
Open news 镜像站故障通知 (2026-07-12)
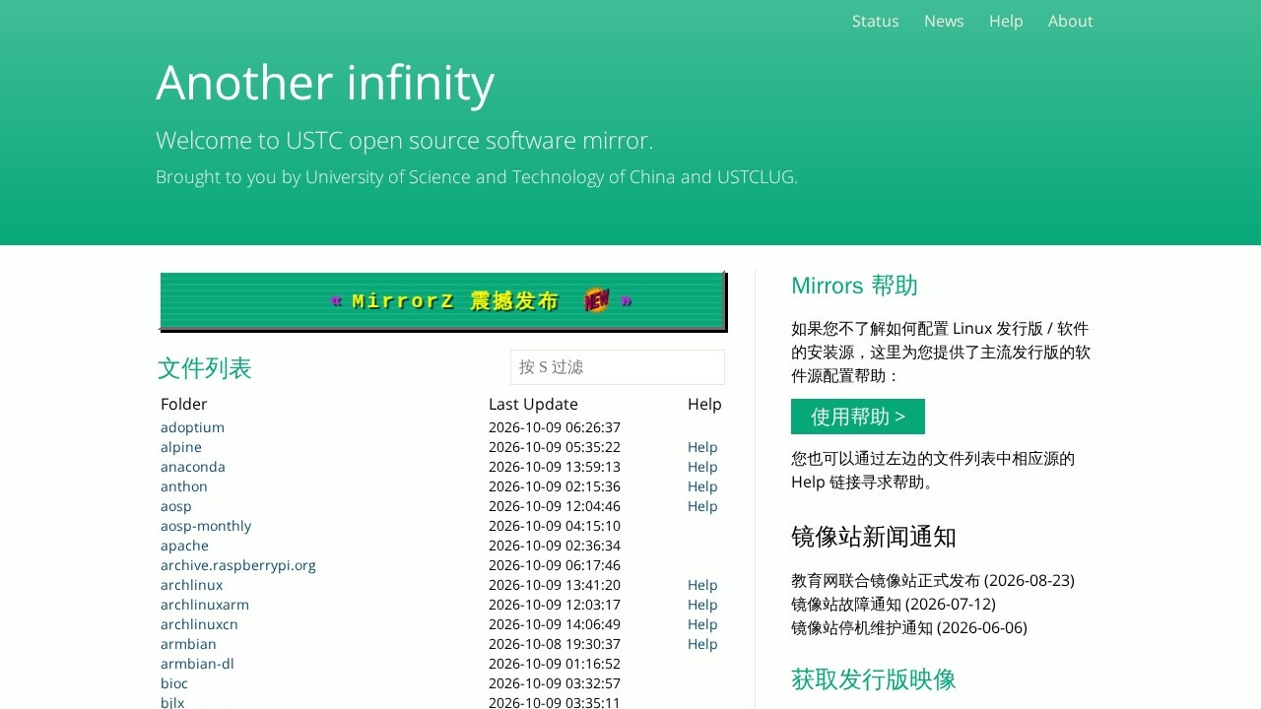click(894, 604)
